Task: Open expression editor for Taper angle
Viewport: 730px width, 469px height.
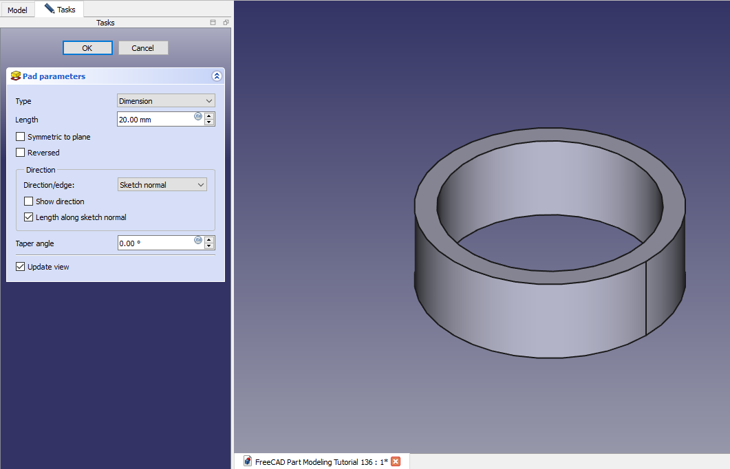Action: tap(198, 239)
